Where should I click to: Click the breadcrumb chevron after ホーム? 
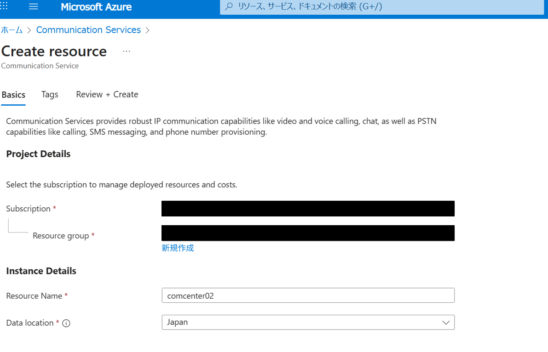click(x=29, y=30)
